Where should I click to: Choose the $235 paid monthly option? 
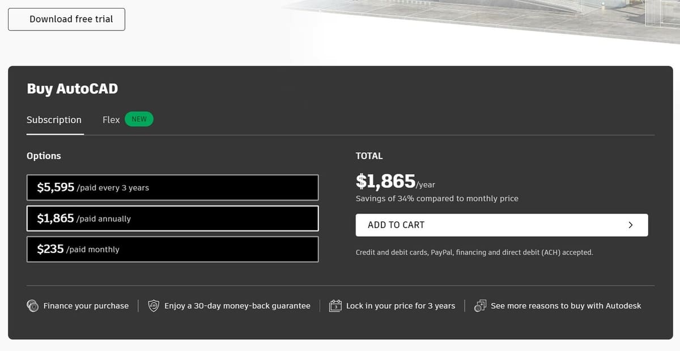point(172,249)
